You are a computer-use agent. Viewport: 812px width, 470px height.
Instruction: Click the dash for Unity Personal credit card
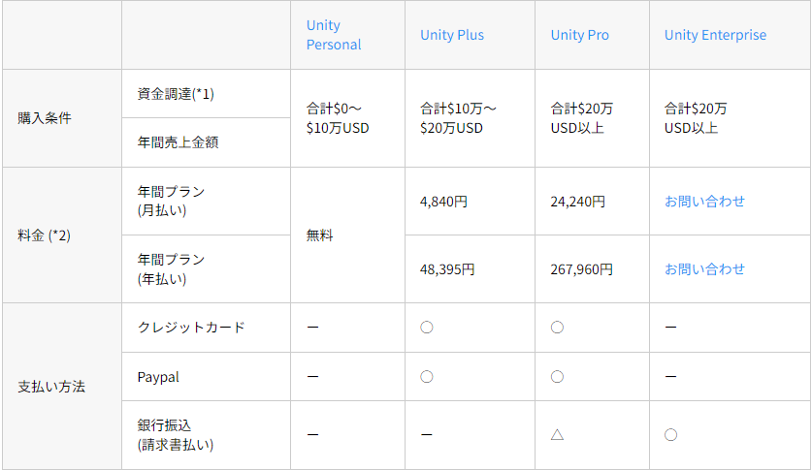[x=312, y=328]
